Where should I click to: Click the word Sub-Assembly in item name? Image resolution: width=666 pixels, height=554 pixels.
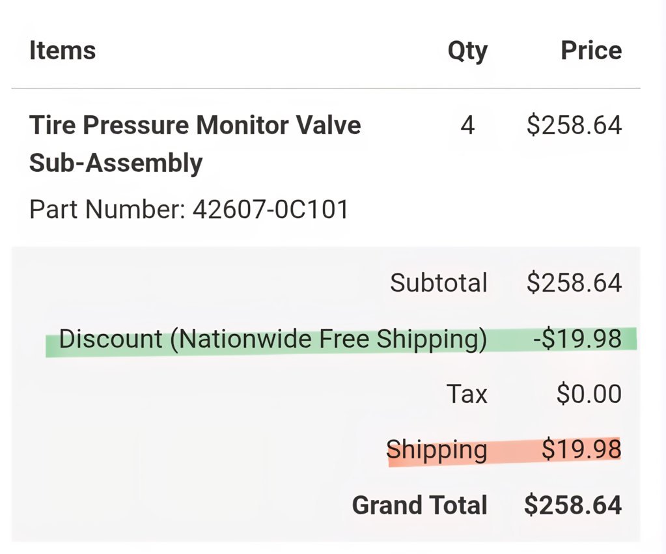click(x=116, y=163)
